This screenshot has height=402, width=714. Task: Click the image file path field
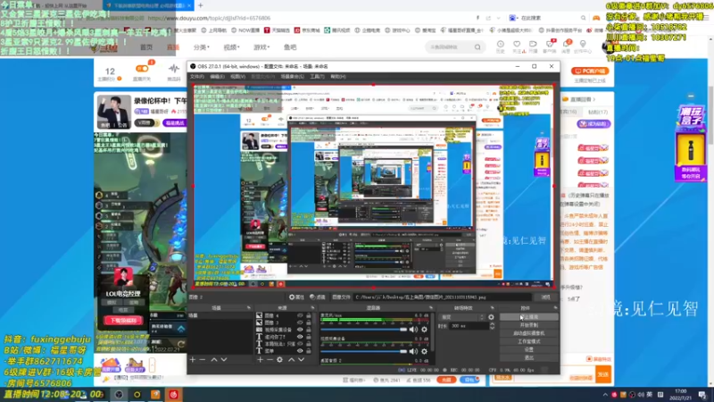coord(444,297)
